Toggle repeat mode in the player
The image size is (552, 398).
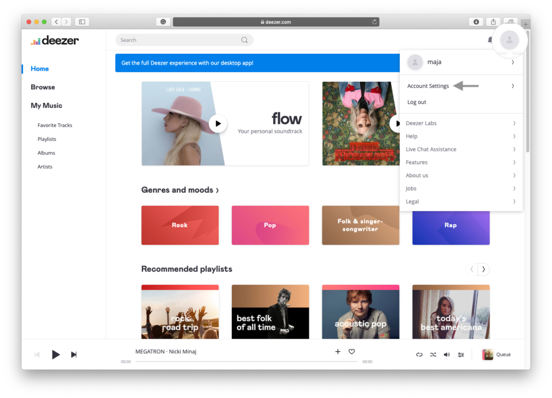[x=419, y=354]
